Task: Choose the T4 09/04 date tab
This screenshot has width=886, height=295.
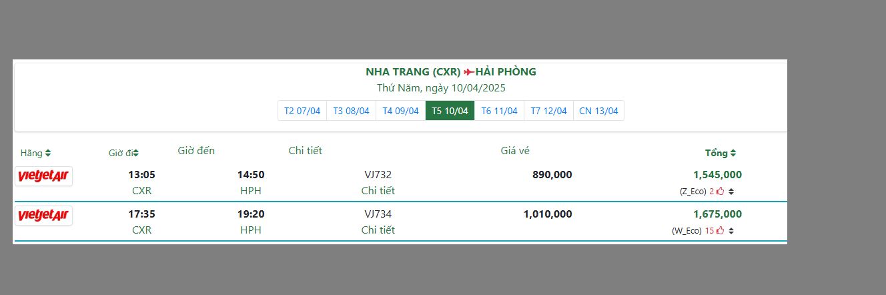Action: tap(400, 111)
